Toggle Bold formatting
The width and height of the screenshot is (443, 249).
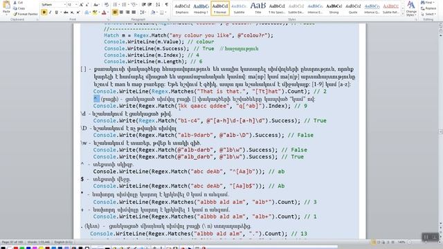pos(44,12)
